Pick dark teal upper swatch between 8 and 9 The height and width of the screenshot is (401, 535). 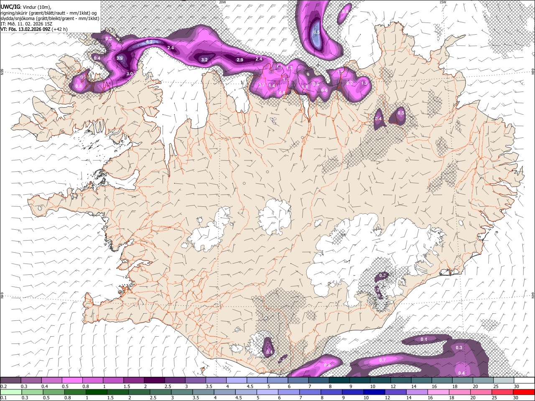tap(339, 381)
